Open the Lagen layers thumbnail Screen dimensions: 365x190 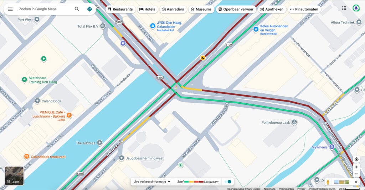pyautogui.click(x=14, y=175)
